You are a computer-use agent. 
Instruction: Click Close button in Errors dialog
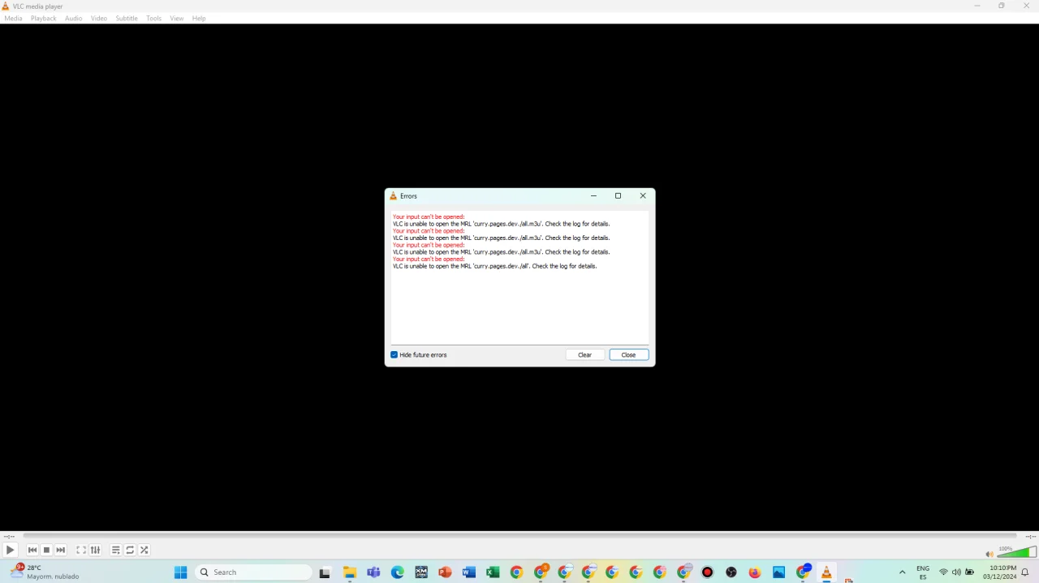[628, 355]
